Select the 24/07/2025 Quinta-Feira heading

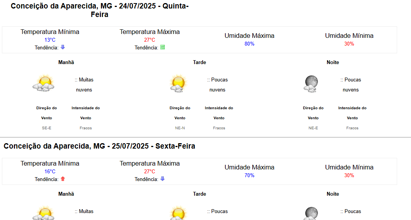point(100,10)
